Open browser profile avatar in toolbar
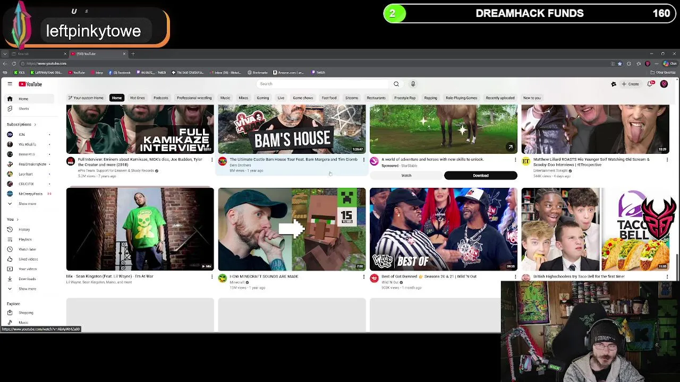680x382 pixels. point(647,64)
